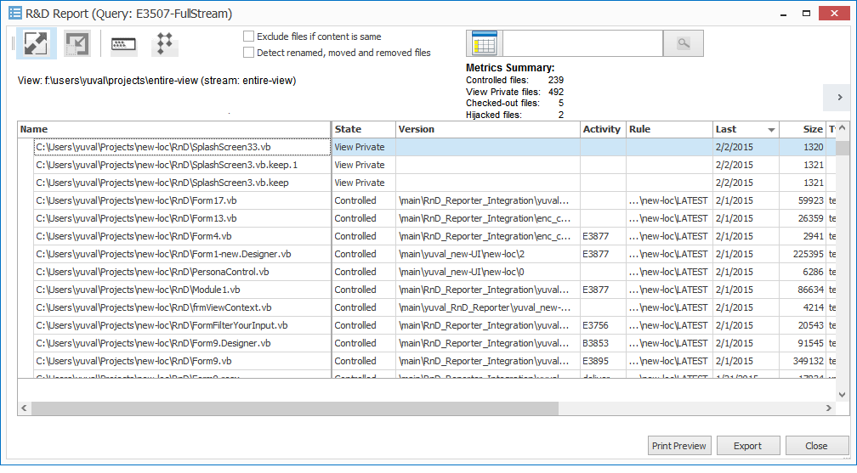This screenshot has height=473, width=857.
Task: Click the expand arrows toolbar icon
Action: pos(36,44)
